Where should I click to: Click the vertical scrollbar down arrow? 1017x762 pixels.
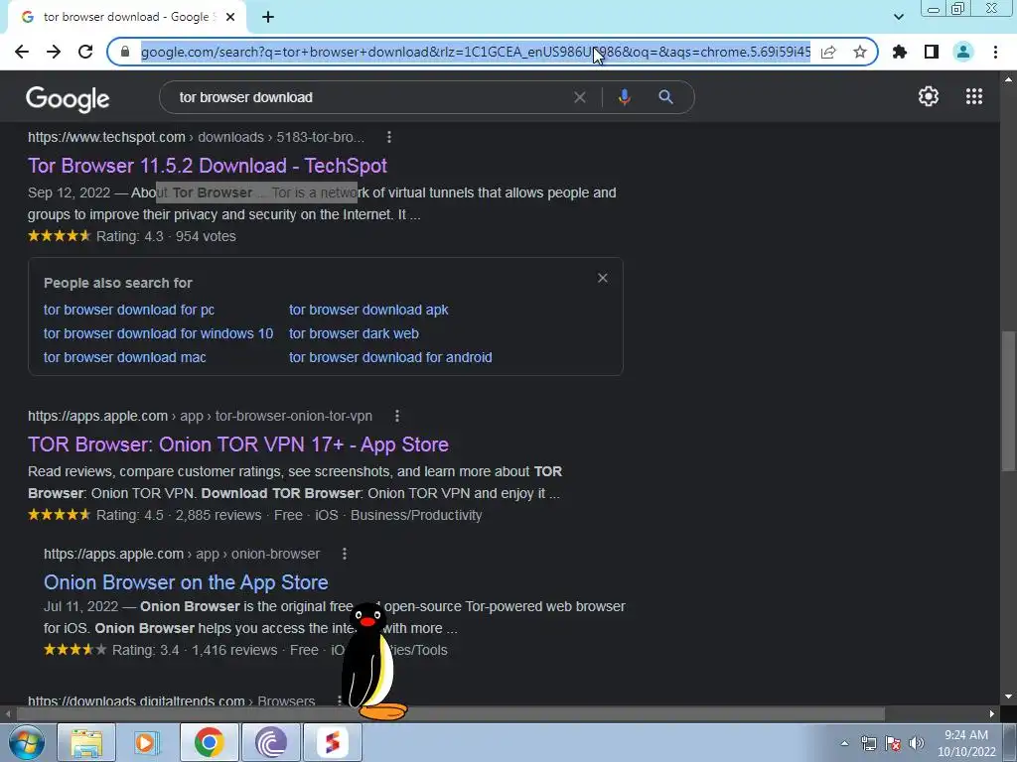(x=1008, y=698)
